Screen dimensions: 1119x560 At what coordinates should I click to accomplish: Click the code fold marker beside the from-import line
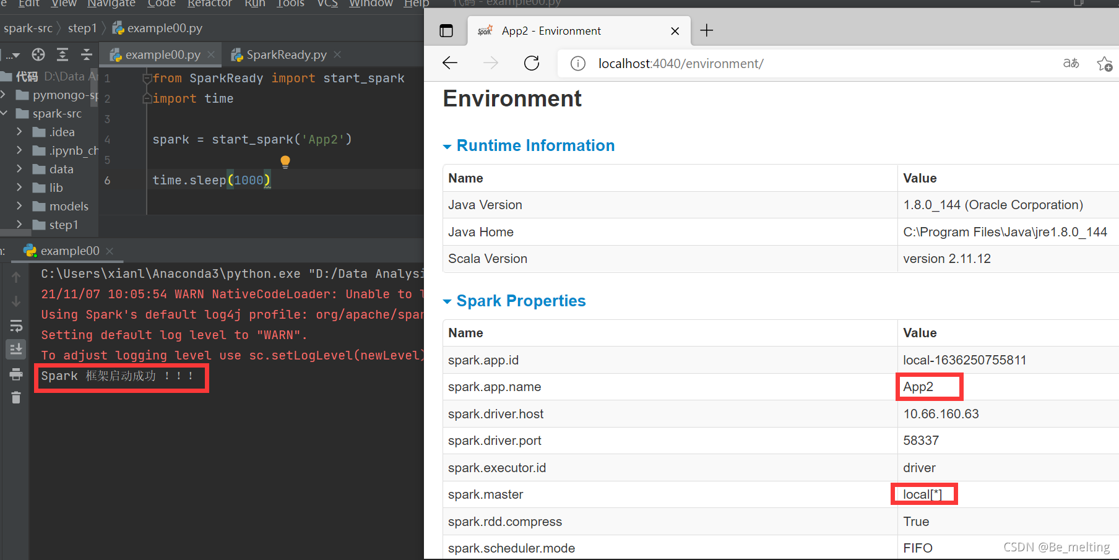click(147, 79)
